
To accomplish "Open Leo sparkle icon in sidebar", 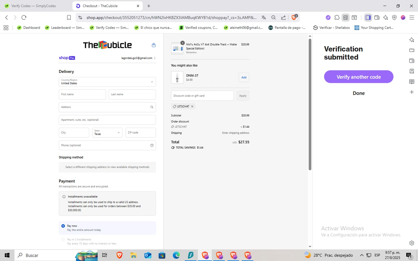I will [412, 40].
